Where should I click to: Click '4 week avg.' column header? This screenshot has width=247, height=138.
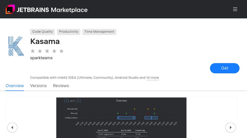click(x=140, y=130)
